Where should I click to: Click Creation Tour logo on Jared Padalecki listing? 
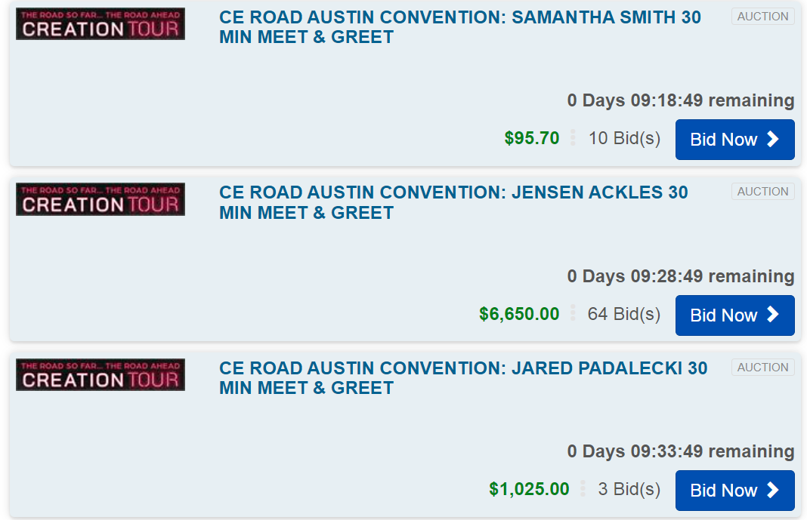(x=100, y=375)
